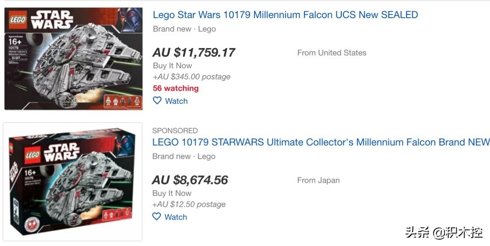Click the sponsored listing's Falcon box thumbnail
Screen dimensions: 490x246
coord(73,181)
